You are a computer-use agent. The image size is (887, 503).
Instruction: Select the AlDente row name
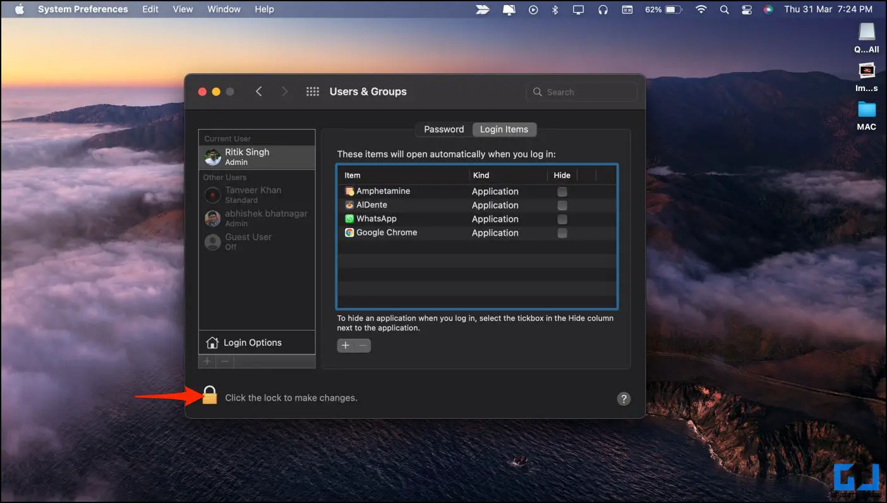[x=371, y=205]
